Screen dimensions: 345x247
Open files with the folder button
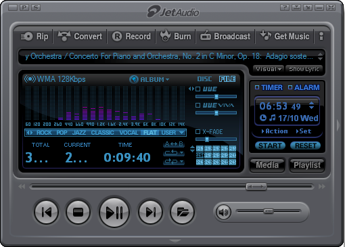(183, 212)
